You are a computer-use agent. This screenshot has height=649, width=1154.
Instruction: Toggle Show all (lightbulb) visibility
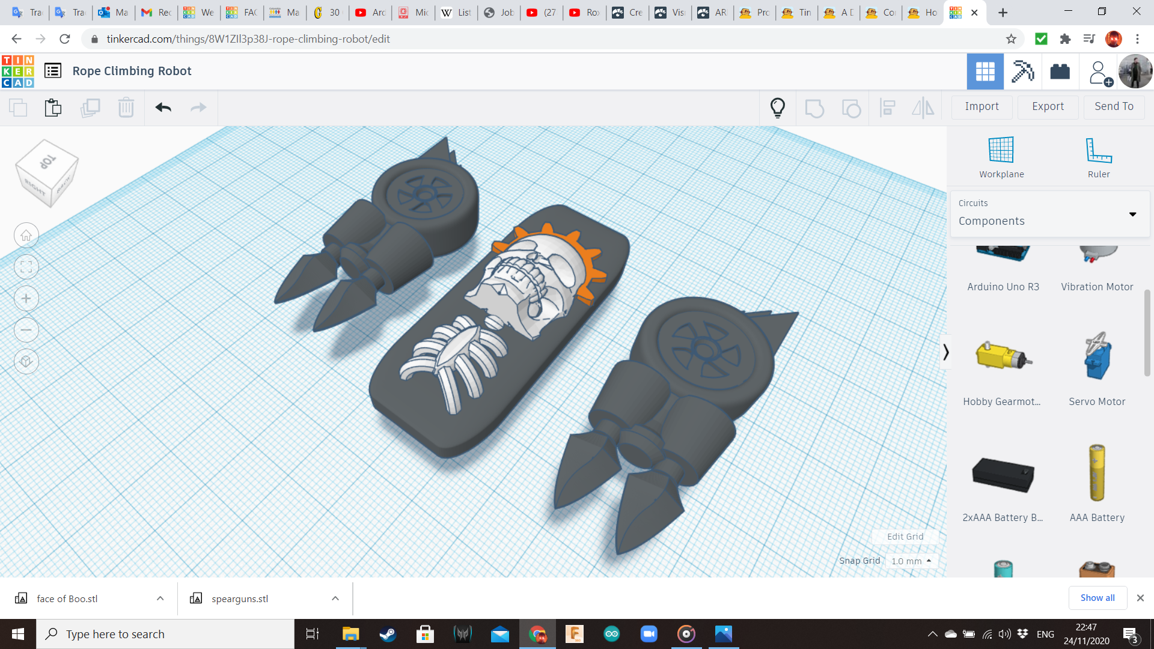[778, 108]
